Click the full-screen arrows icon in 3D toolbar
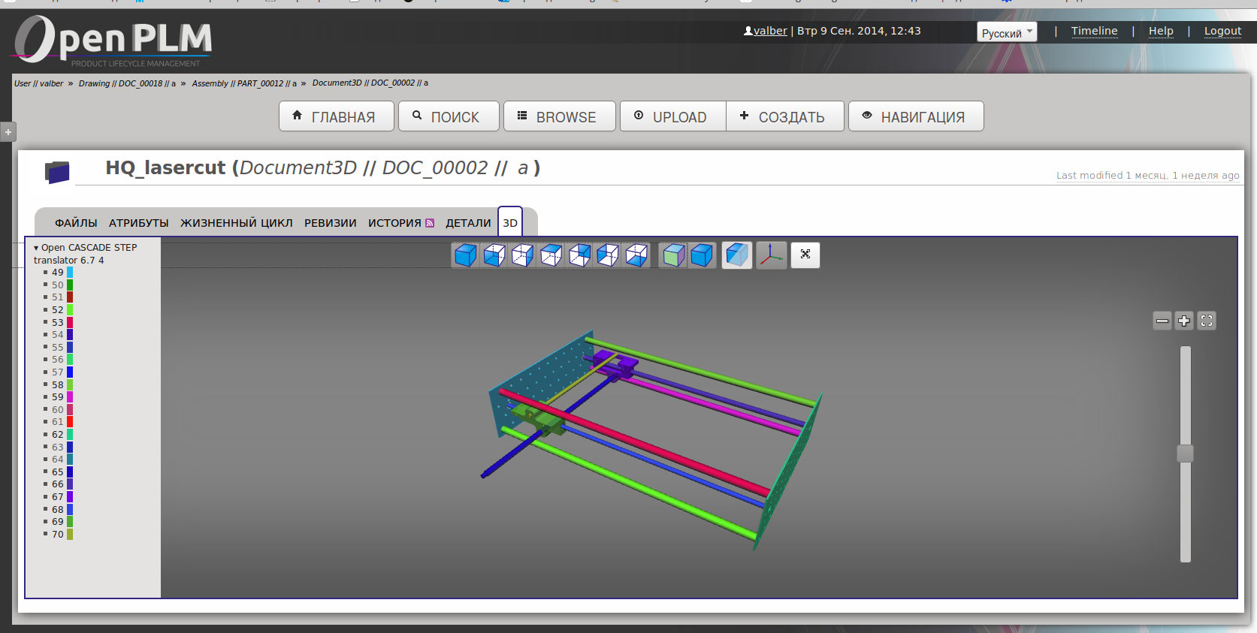 [805, 255]
